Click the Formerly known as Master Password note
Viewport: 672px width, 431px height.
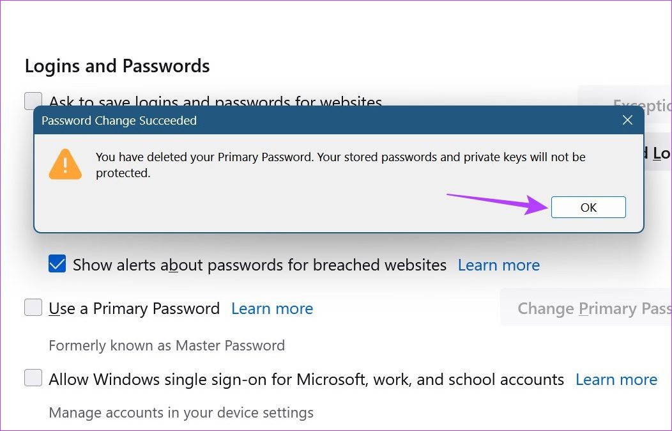point(167,345)
